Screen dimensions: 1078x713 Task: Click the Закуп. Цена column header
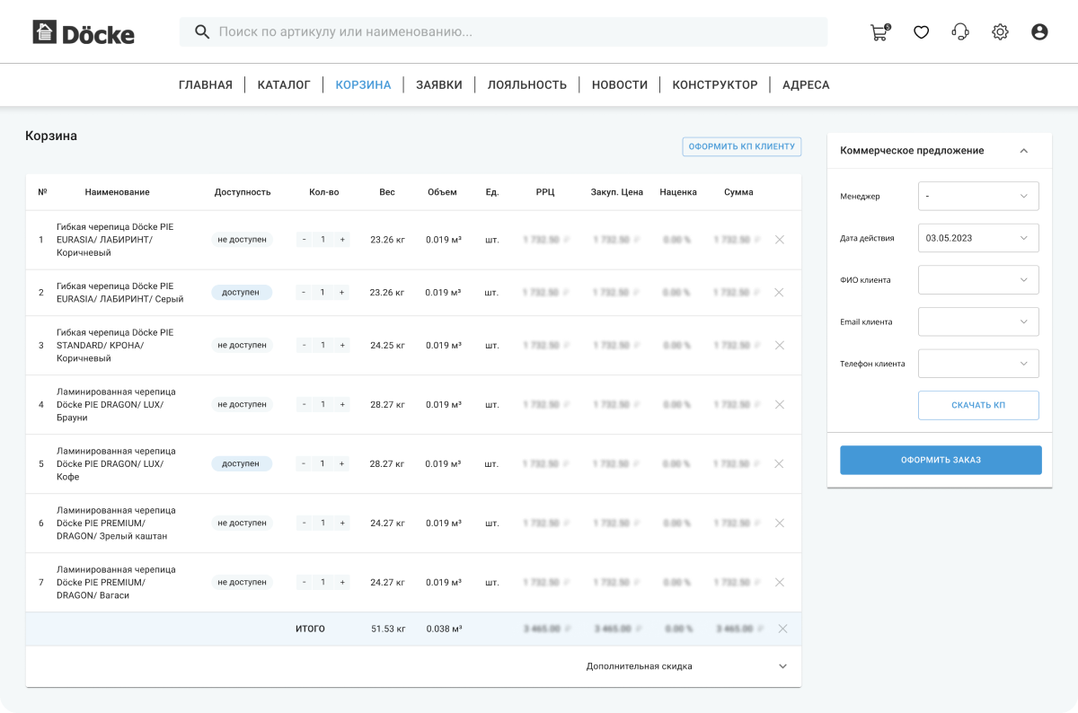[x=617, y=192]
